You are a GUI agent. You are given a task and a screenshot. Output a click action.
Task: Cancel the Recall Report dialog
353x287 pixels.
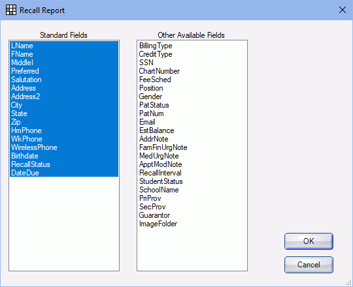309,265
